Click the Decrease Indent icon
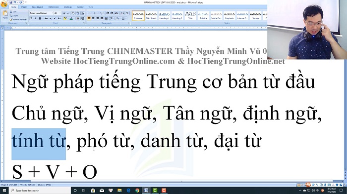This screenshot has height=194, width=347. point(108,13)
